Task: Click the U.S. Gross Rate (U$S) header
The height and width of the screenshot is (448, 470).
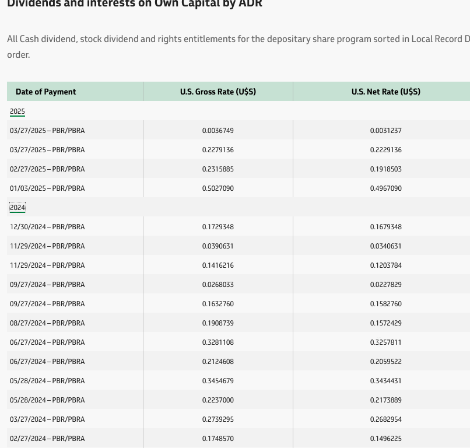Action: (x=218, y=92)
